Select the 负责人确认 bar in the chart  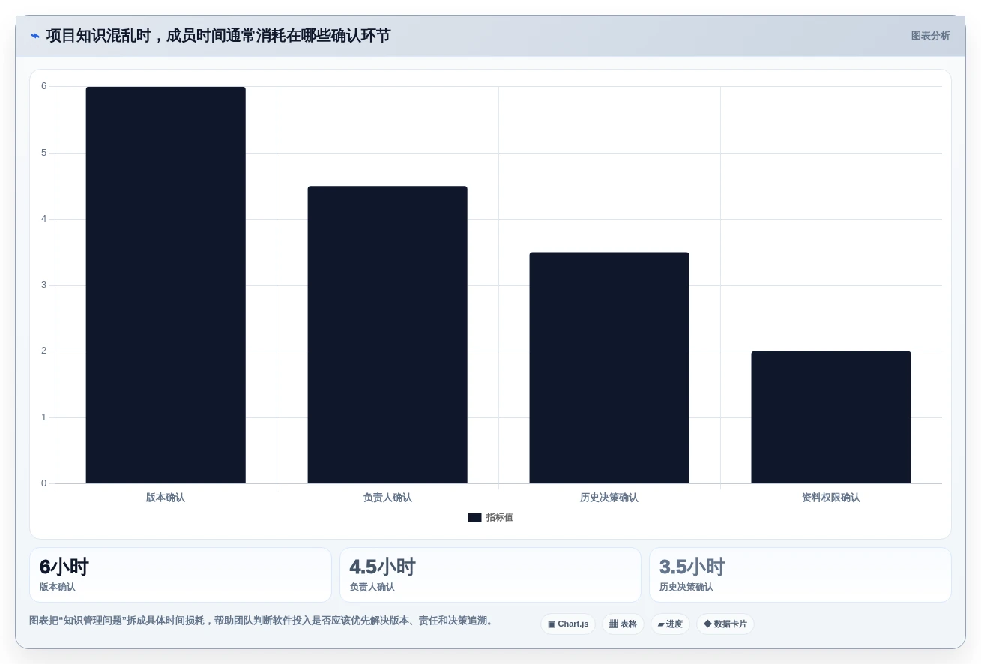387,335
